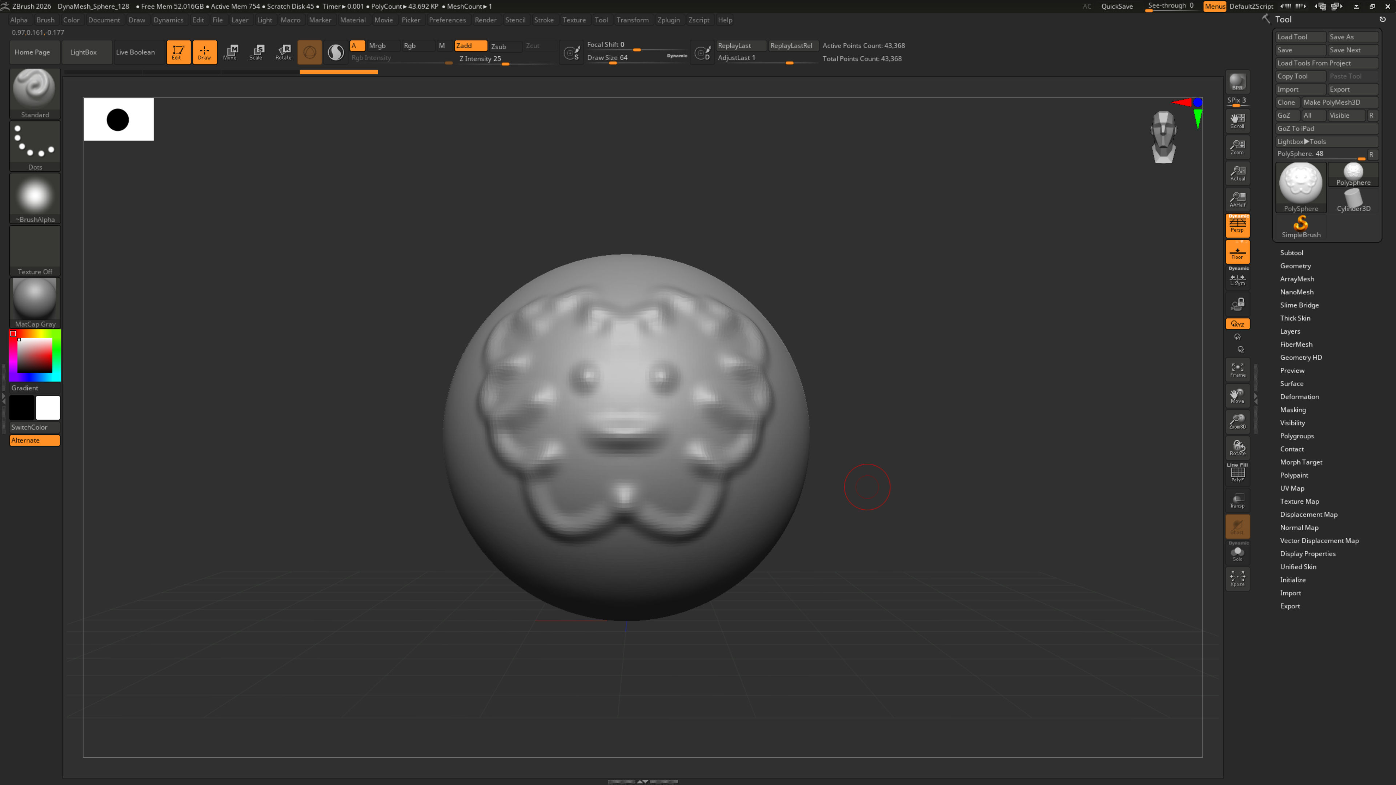
Task: Expand the Morph Target subpalette
Action: [1301, 462]
